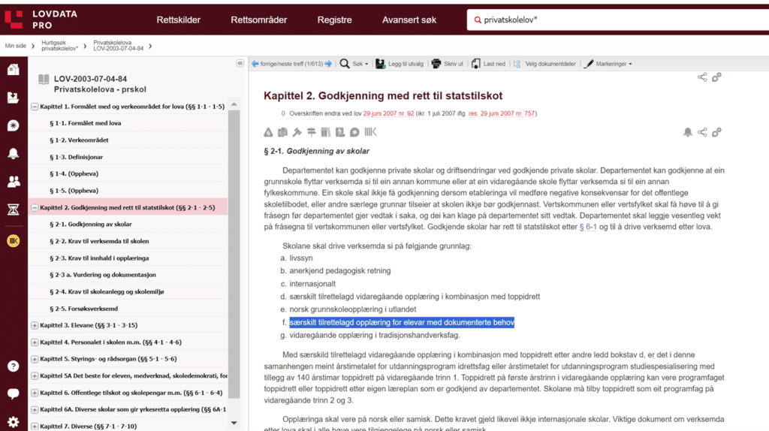Image resolution: width=769 pixels, height=431 pixels.
Task: Follow the § 6-1 link in text
Action: [588, 227]
